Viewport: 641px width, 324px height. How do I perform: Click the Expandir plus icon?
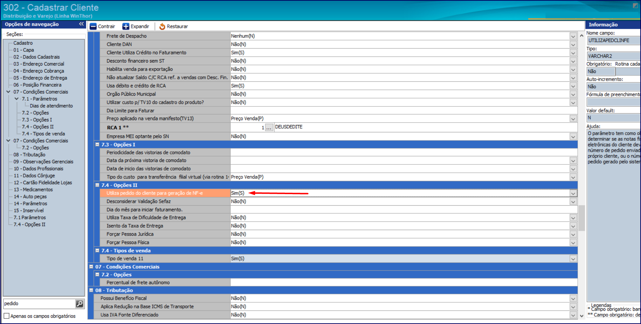click(x=126, y=27)
